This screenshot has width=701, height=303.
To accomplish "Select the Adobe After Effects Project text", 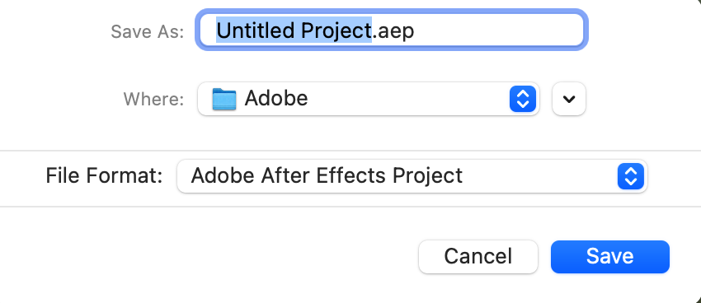I will coord(327,176).
